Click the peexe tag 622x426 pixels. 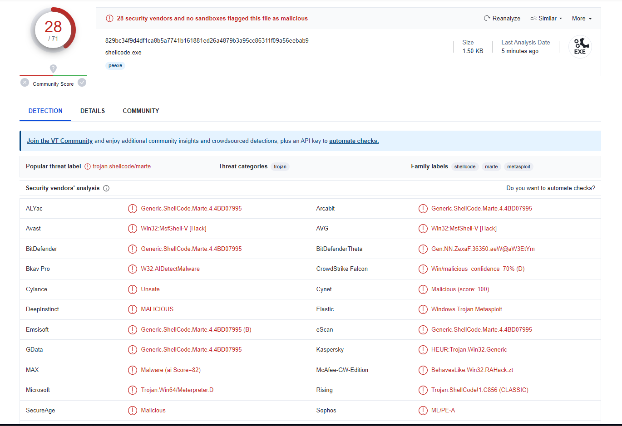[115, 66]
